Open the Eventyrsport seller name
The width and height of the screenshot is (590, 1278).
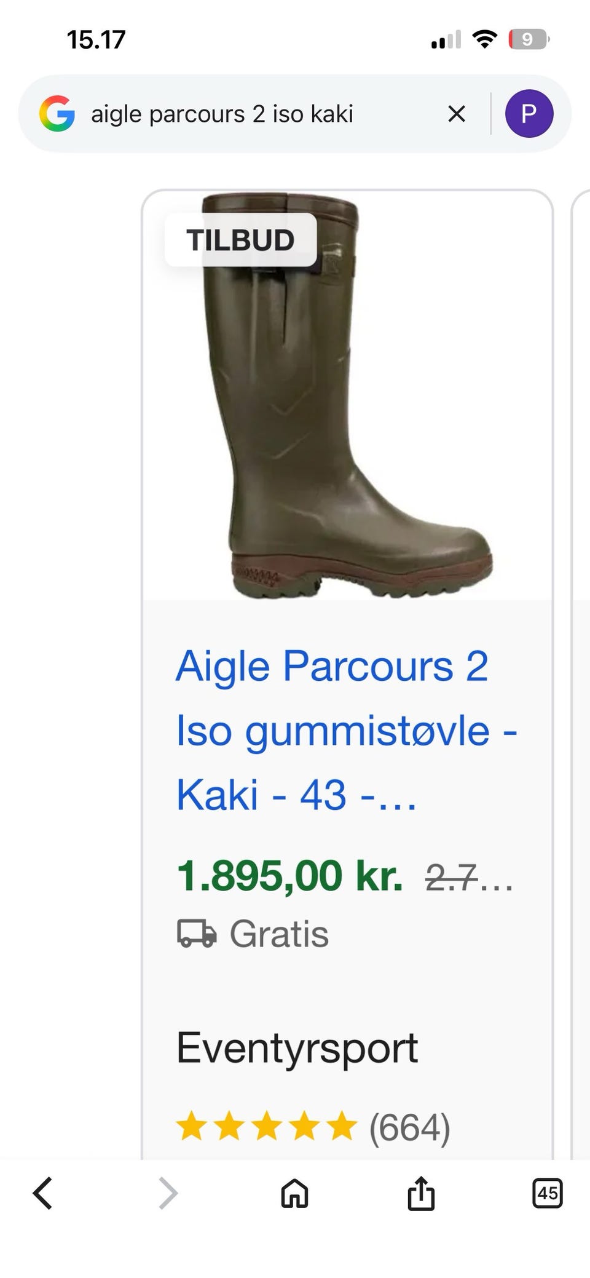pyautogui.click(x=297, y=1048)
